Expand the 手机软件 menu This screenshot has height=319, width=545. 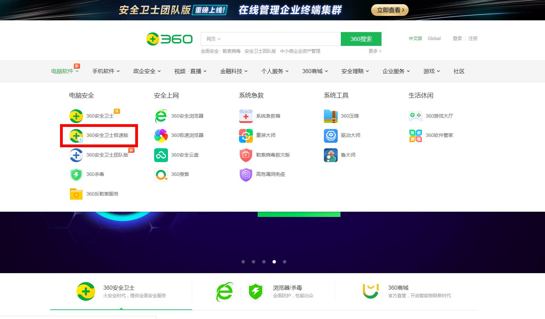[106, 71]
